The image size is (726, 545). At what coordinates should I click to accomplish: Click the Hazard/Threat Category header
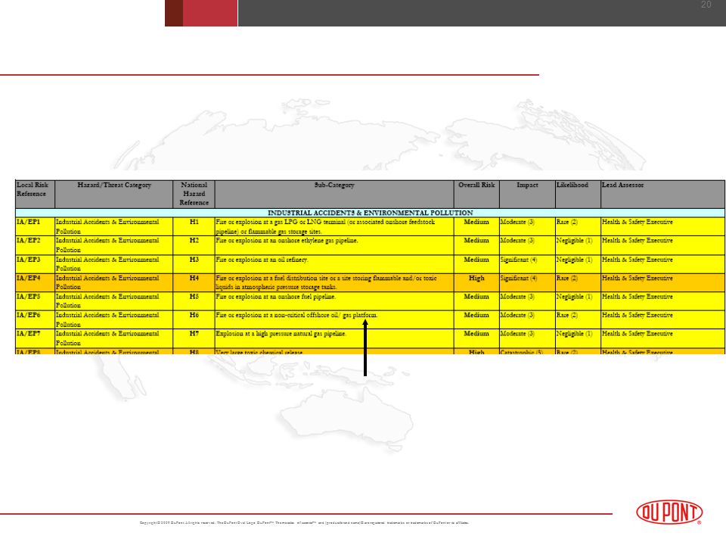pyautogui.click(x=114, y=195)
